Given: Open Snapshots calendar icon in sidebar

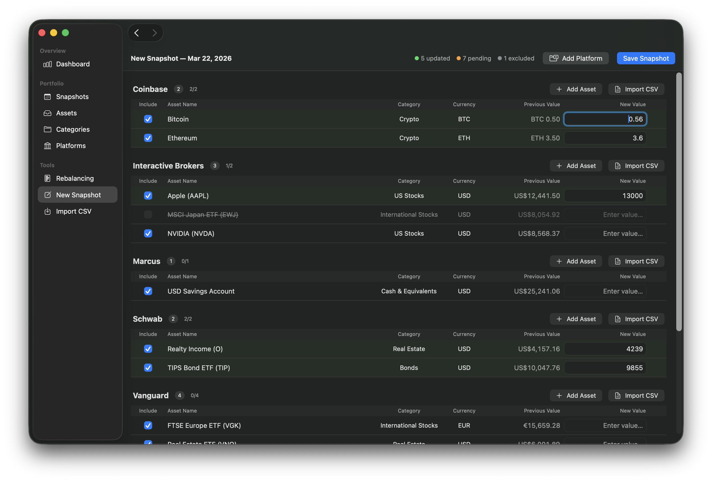Looking at the screenshot, I should (x=48, y=97).
